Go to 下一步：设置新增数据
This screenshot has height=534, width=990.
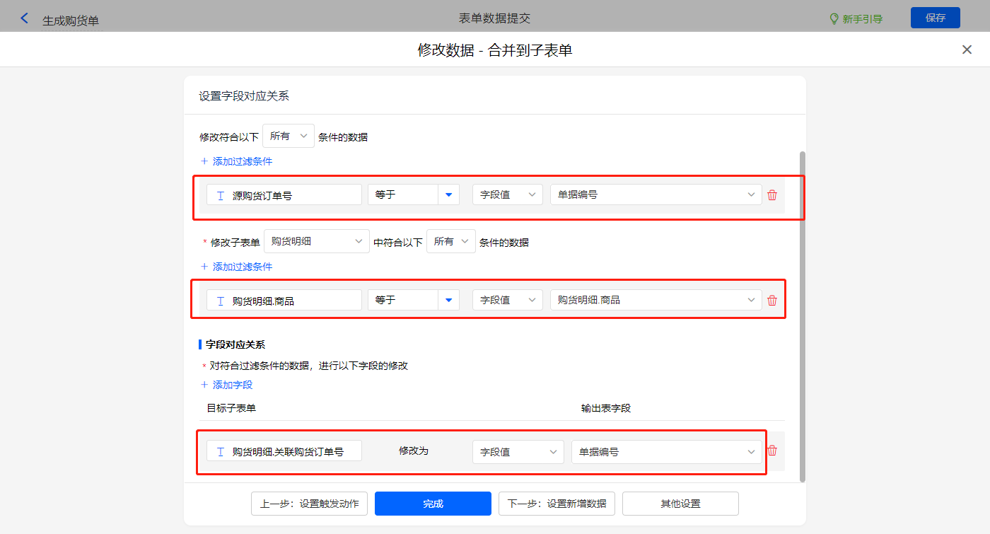557,504
